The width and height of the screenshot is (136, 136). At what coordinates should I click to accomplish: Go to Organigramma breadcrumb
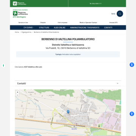pos(26,32)
